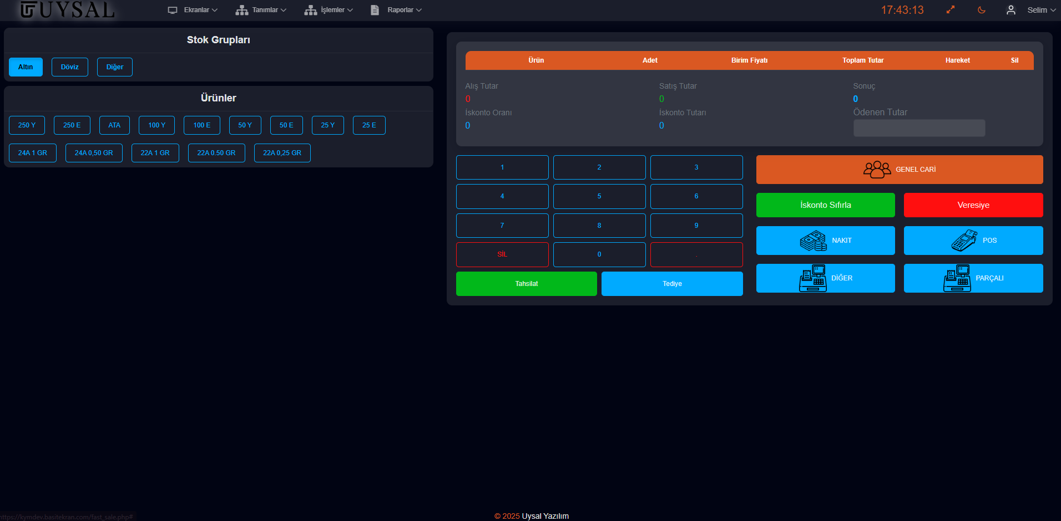Click numpad key 4
This screenshot has height=521, width=1061.
pyautogui.click(x=502, y=196)
